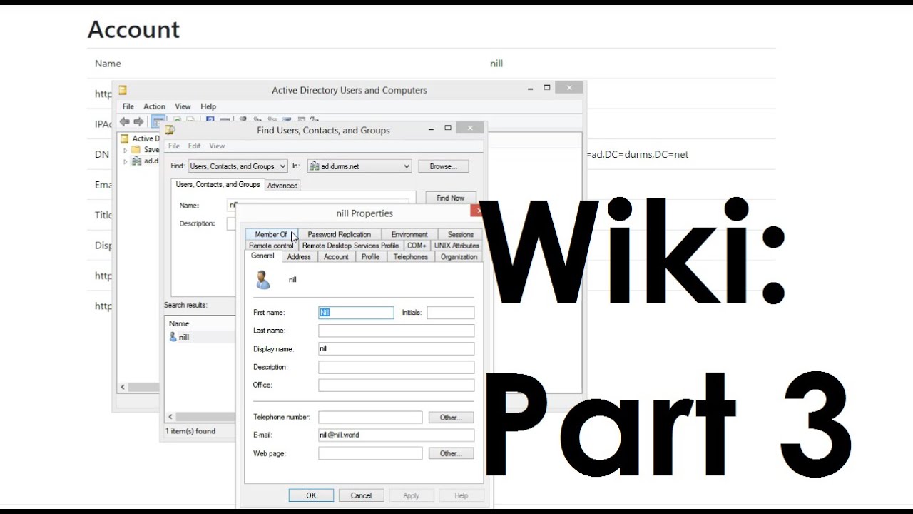Screen dimensions: 913x514
Task: Click the nill user icon in search results
Action: [173, 337]
